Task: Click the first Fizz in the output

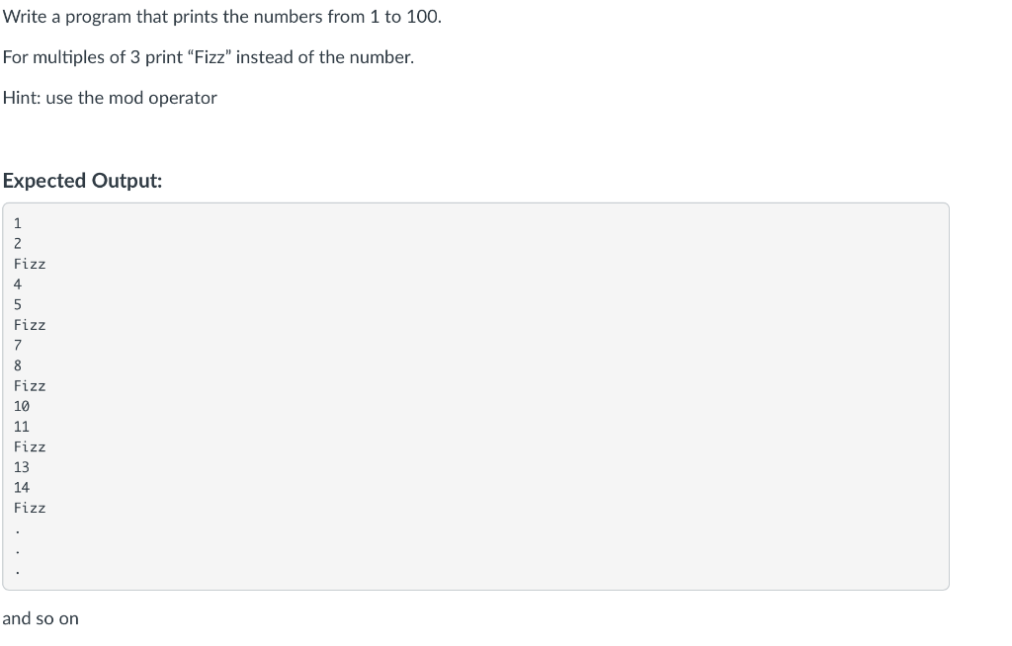Action: click(x=30, y=264)
